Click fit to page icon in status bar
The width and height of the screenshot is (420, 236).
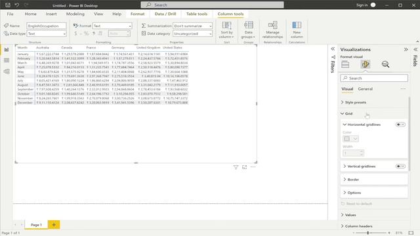(x=411, y=233)
